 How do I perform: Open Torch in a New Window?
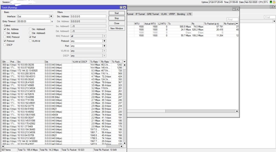(117, 28)
